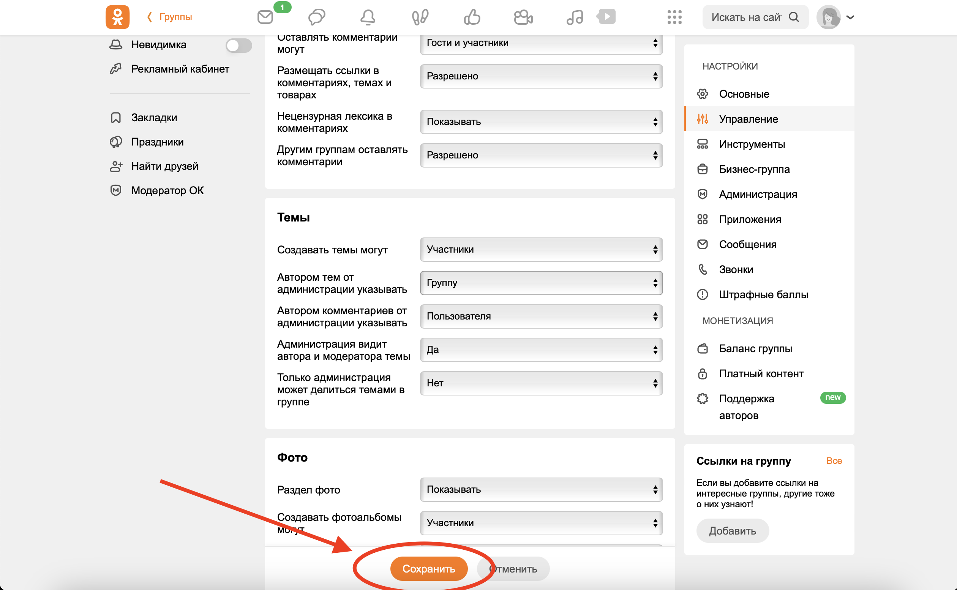This screenshot has height=590, width=957.
Task: Click the Odnoklassniki orange logo
Action: 117,17
